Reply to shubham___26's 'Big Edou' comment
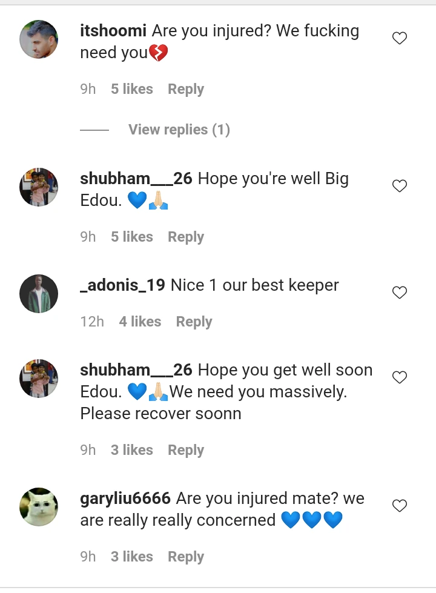 (186, 237)
